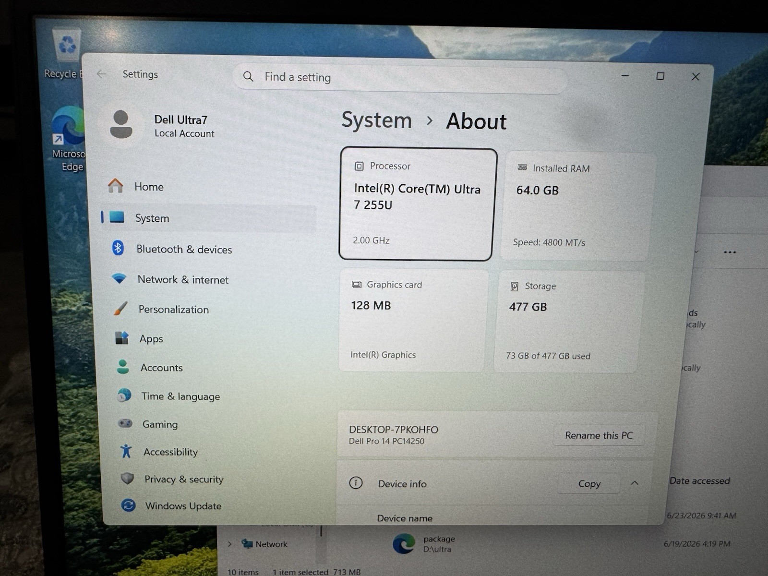Click the Installed RAM memory icon
The height and width of the screenshot is (576, 768).
coord(522,168)
